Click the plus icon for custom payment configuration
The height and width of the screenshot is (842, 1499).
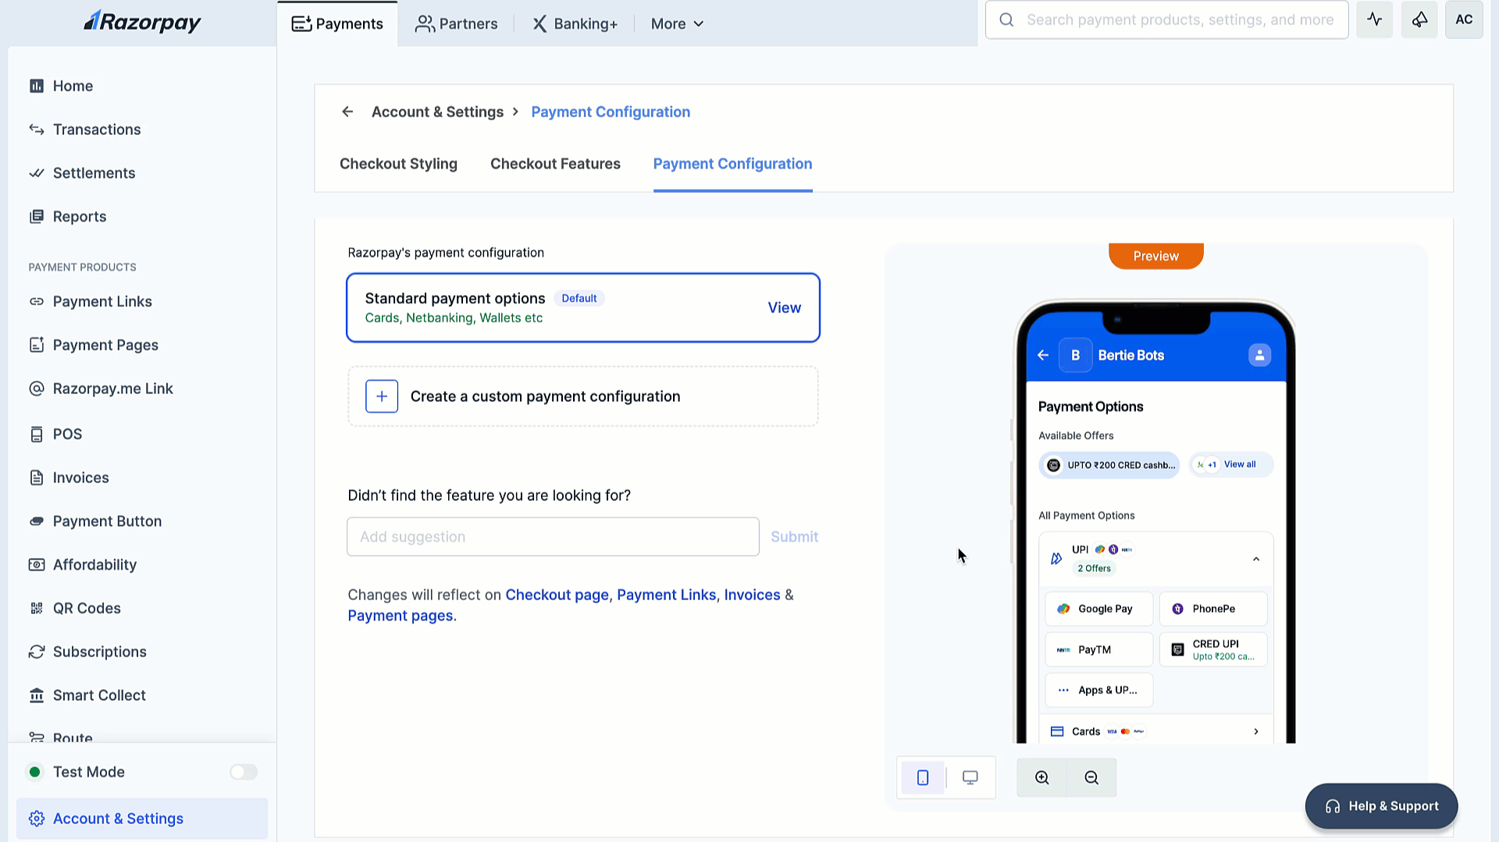coord(382,396)
